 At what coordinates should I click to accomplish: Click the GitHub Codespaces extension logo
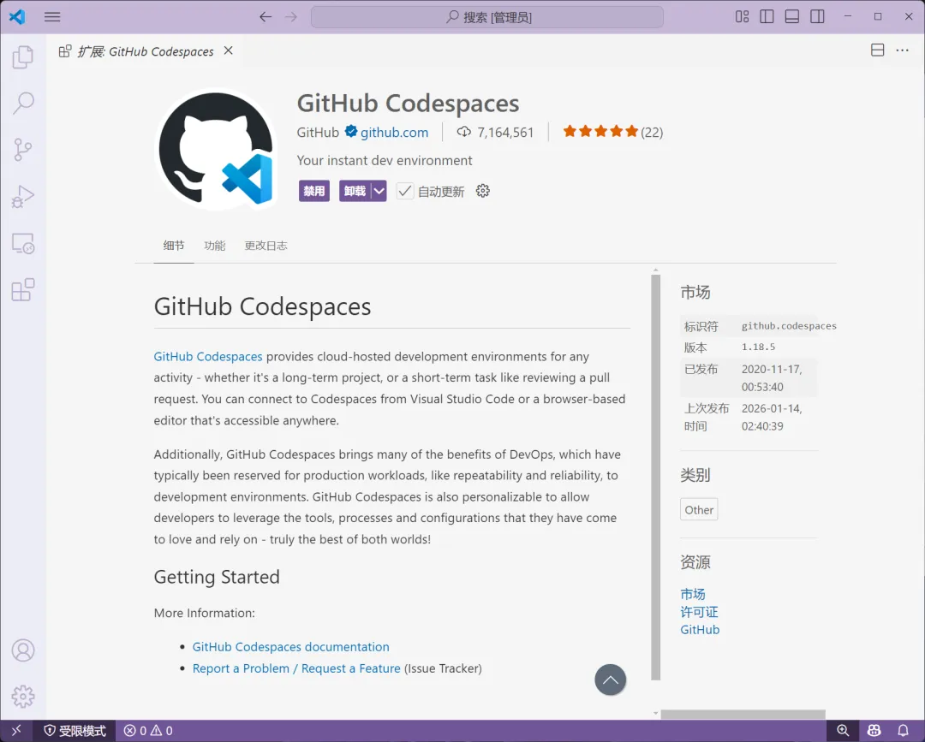click(216, 149)
